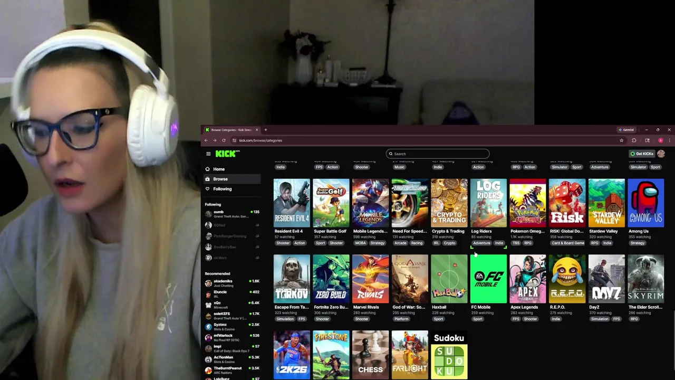675x380 pixels.
Task: Open the Stardew Valley cover
Action: (606, 203)
